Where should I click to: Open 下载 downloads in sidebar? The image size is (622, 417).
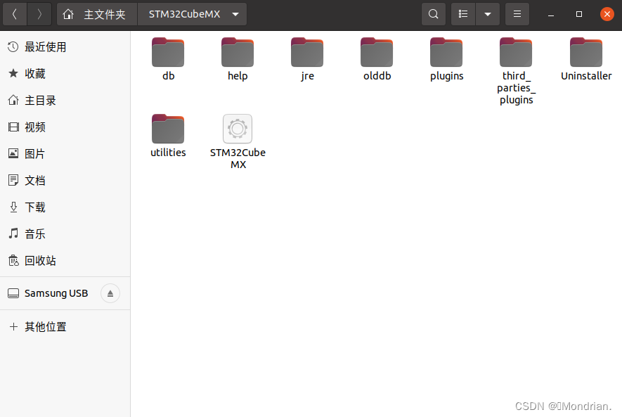65,207
